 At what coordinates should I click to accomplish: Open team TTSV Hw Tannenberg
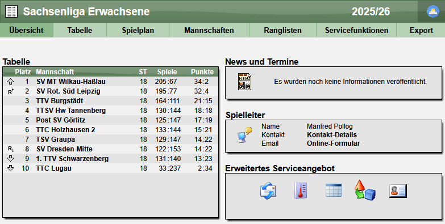click(x=71, y=111)
